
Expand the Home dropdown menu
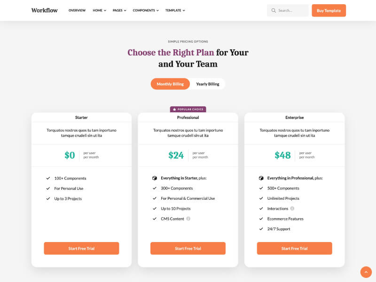[99, 10]
